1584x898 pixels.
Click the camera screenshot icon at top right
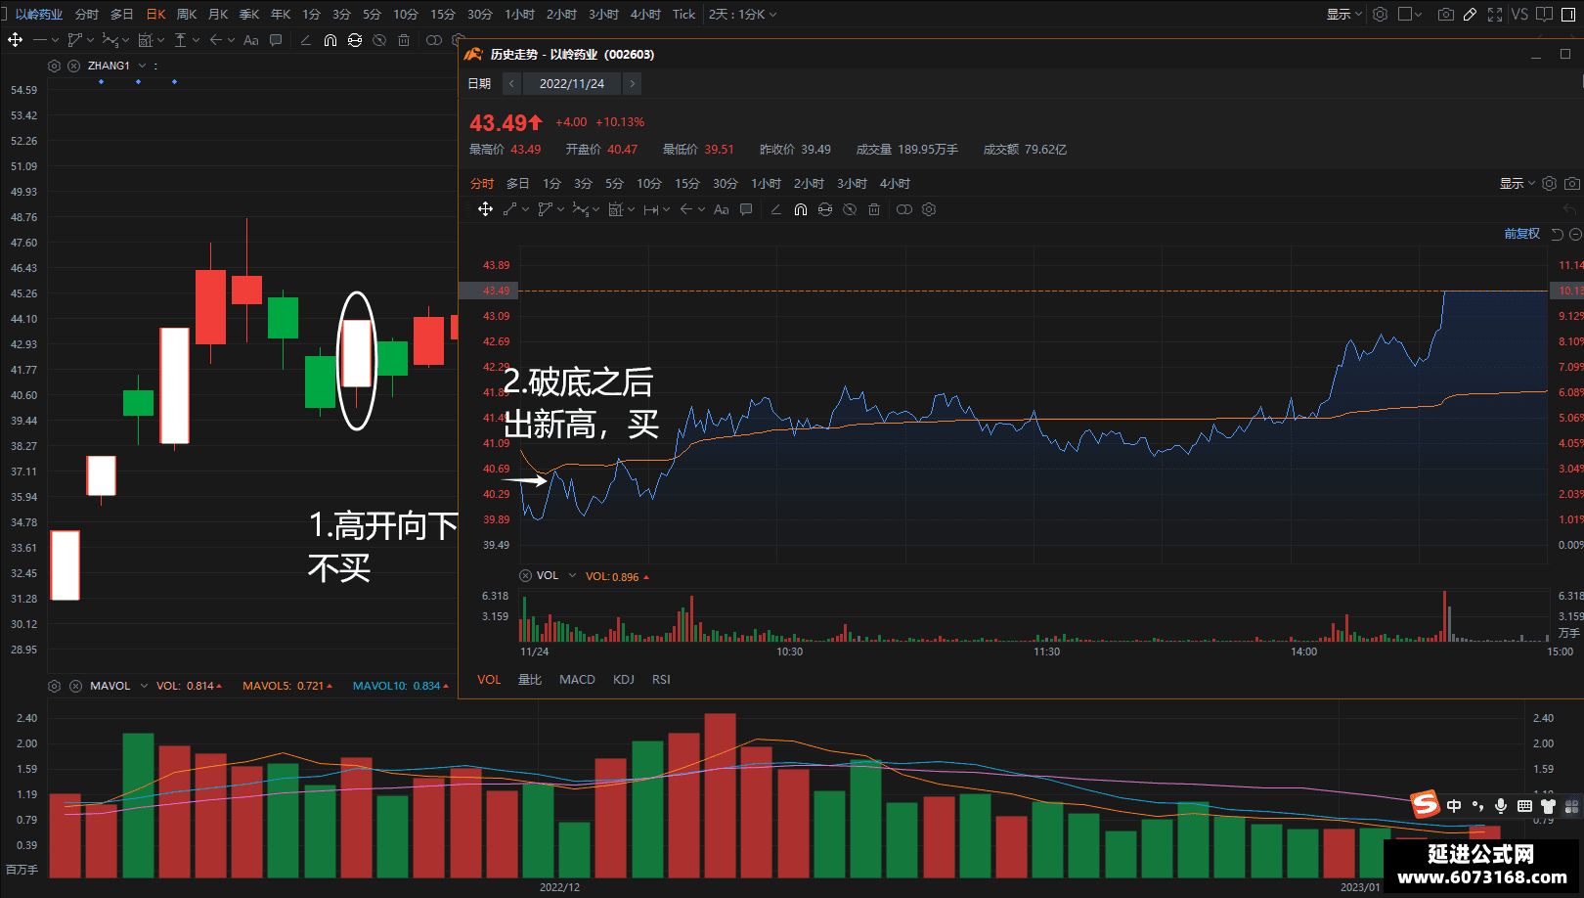coord(1445,15)
